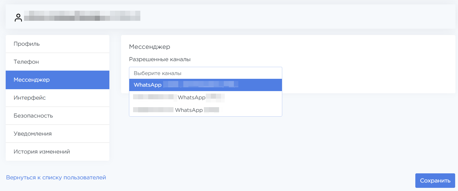Click the user profile icon in header
458x191 pixels.
point(18,18)
